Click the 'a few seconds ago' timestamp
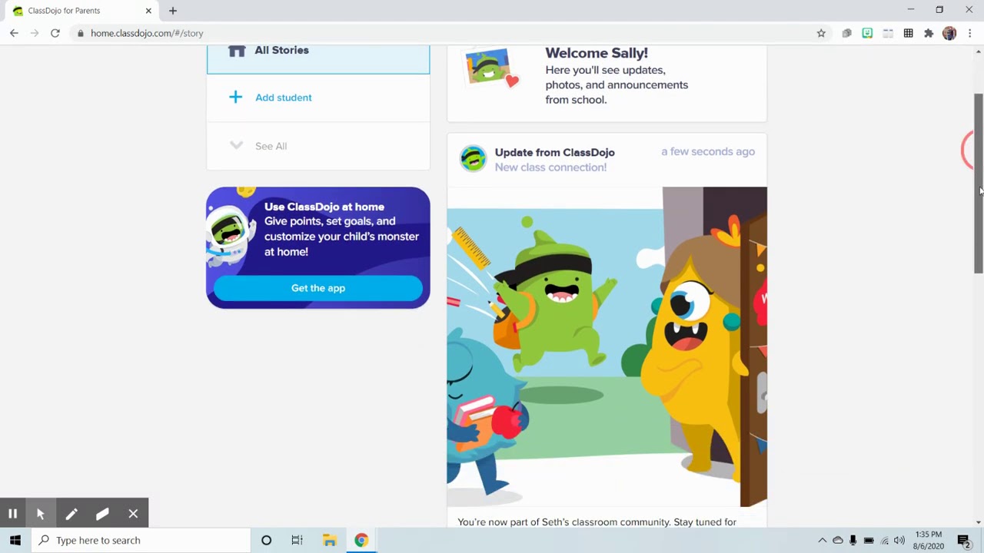The width and height of the screenshot is (984, 553). (x=708, y=151)
